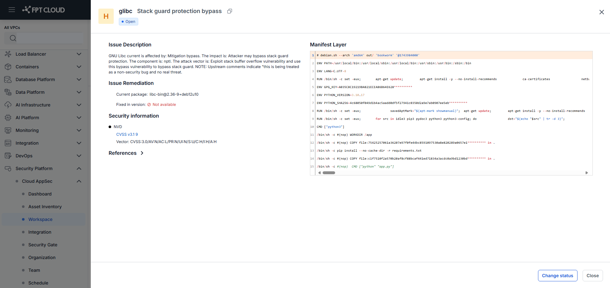Click the Data Platform icon

(x=8, y=92)
